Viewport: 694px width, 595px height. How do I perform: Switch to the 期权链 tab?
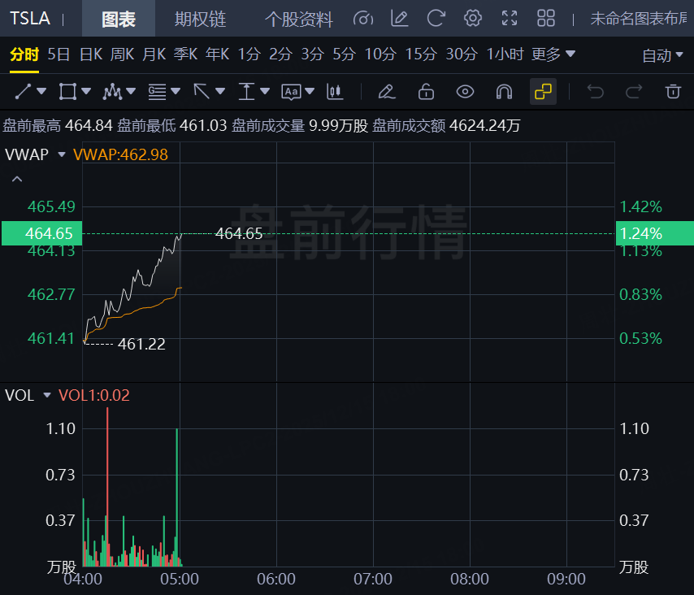[200, 19]
